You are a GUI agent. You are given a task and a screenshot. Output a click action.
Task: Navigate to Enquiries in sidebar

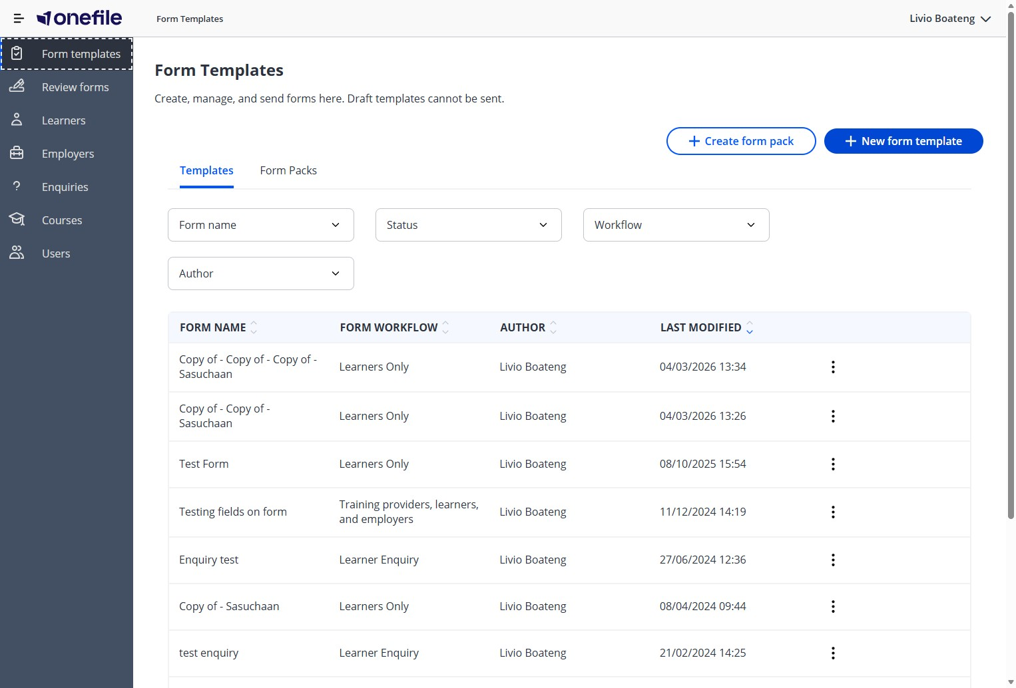65,187
